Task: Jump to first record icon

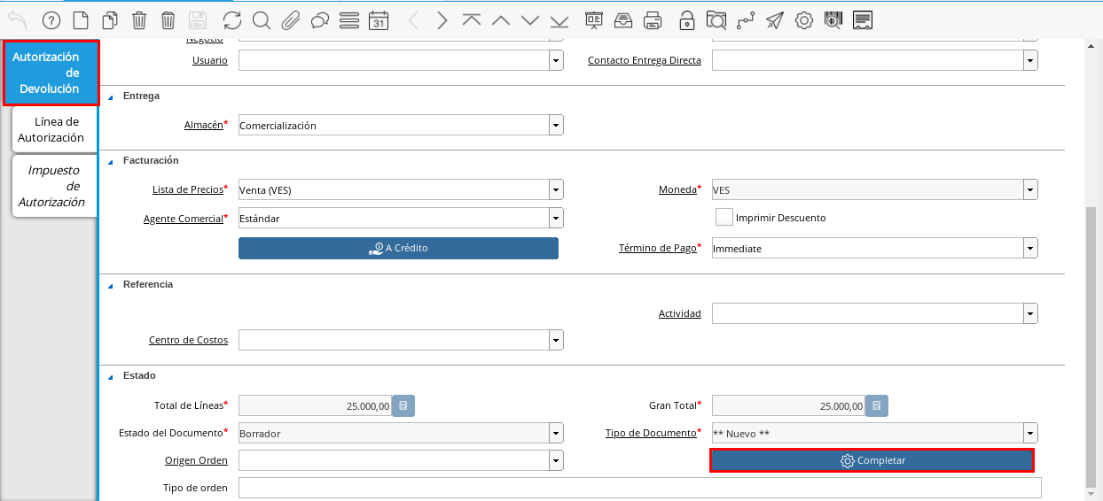Action: (472, 19)
